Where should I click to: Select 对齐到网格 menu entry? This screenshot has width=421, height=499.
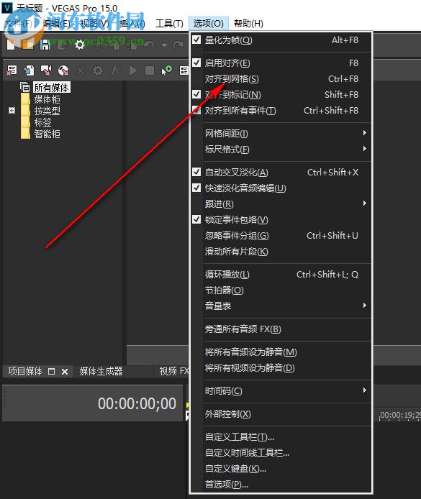point(281,79)
